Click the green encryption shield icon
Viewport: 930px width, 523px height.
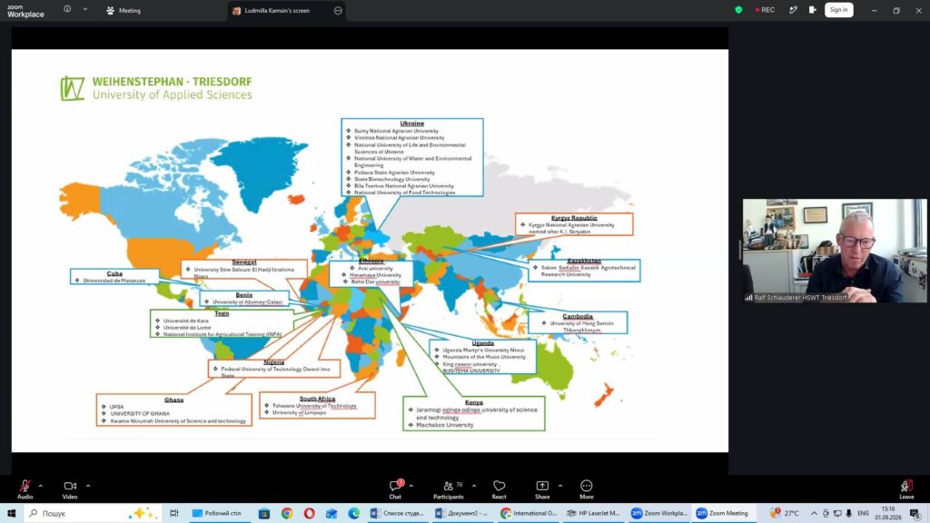pyautogui.click(x=738, y=10)
